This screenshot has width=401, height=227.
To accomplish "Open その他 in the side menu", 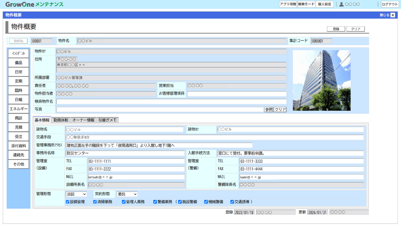I will click(x=18, y=164).
